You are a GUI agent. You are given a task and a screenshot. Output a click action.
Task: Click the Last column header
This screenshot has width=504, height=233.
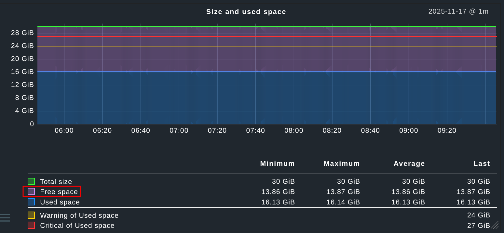click(x=482, y=164)
